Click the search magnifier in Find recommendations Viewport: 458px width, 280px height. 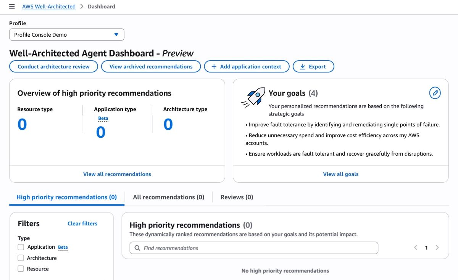coord(137,248)
